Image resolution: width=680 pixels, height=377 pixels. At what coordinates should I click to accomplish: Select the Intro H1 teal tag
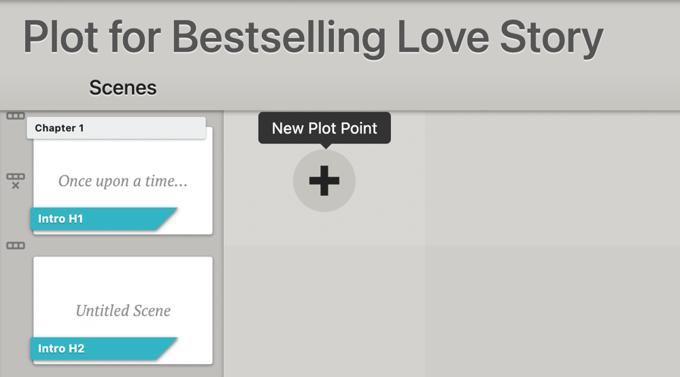pos(103,218)
